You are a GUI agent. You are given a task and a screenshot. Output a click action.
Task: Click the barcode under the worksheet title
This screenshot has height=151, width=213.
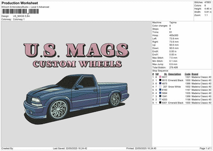coord(20,11)
